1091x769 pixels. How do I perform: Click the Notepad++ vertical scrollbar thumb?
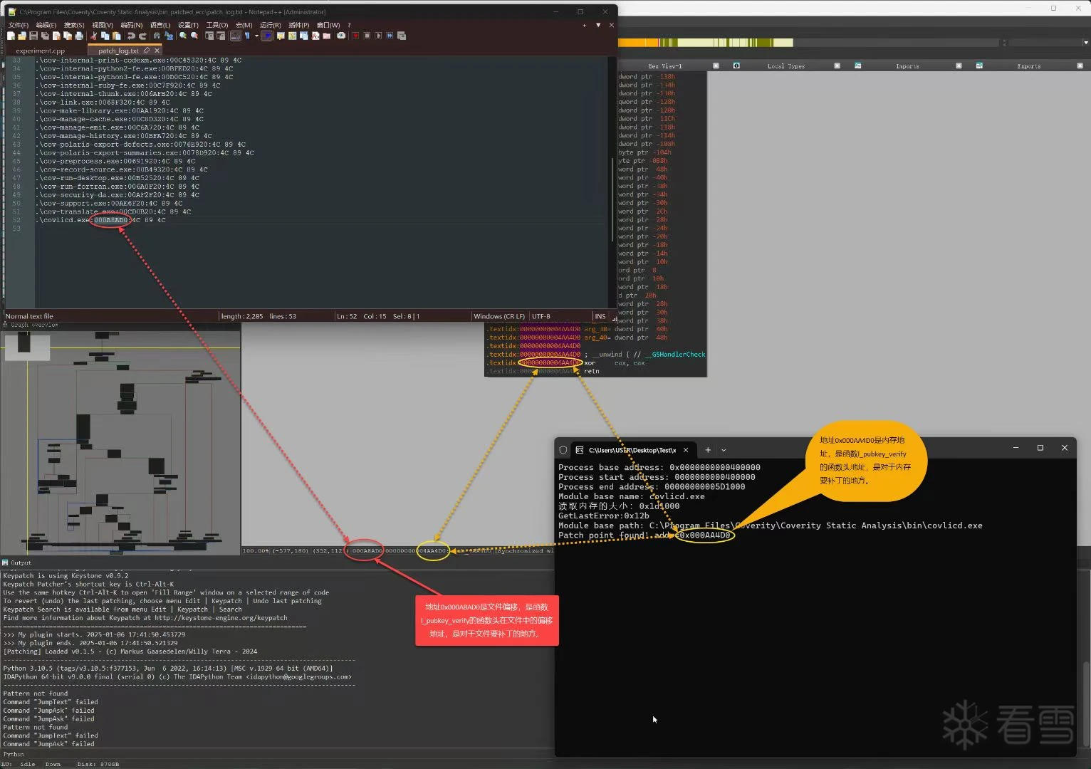click(612, 199)
